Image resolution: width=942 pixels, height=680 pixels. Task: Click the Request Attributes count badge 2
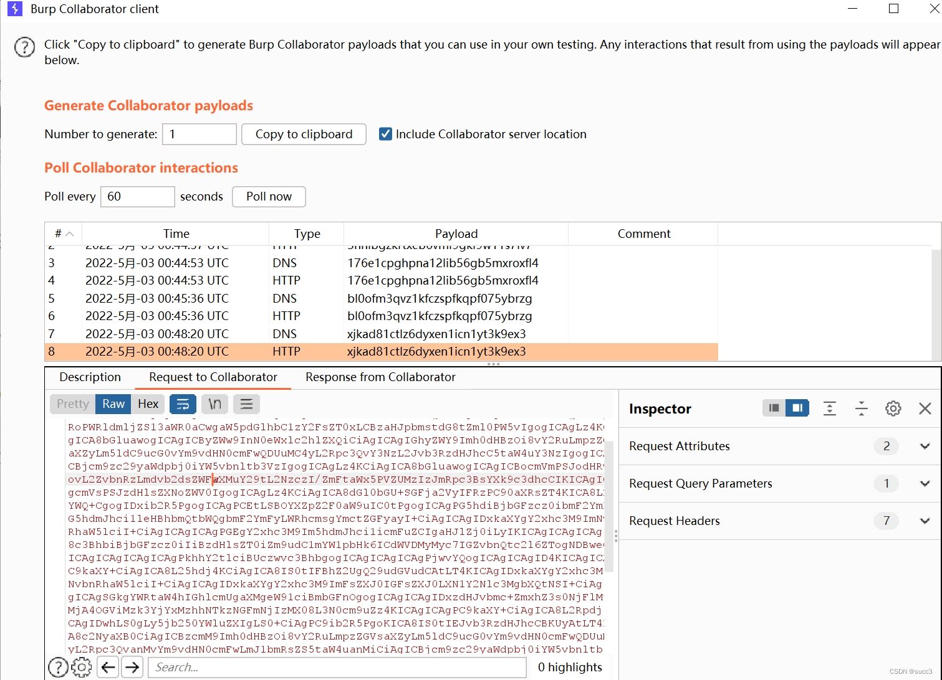887,446
